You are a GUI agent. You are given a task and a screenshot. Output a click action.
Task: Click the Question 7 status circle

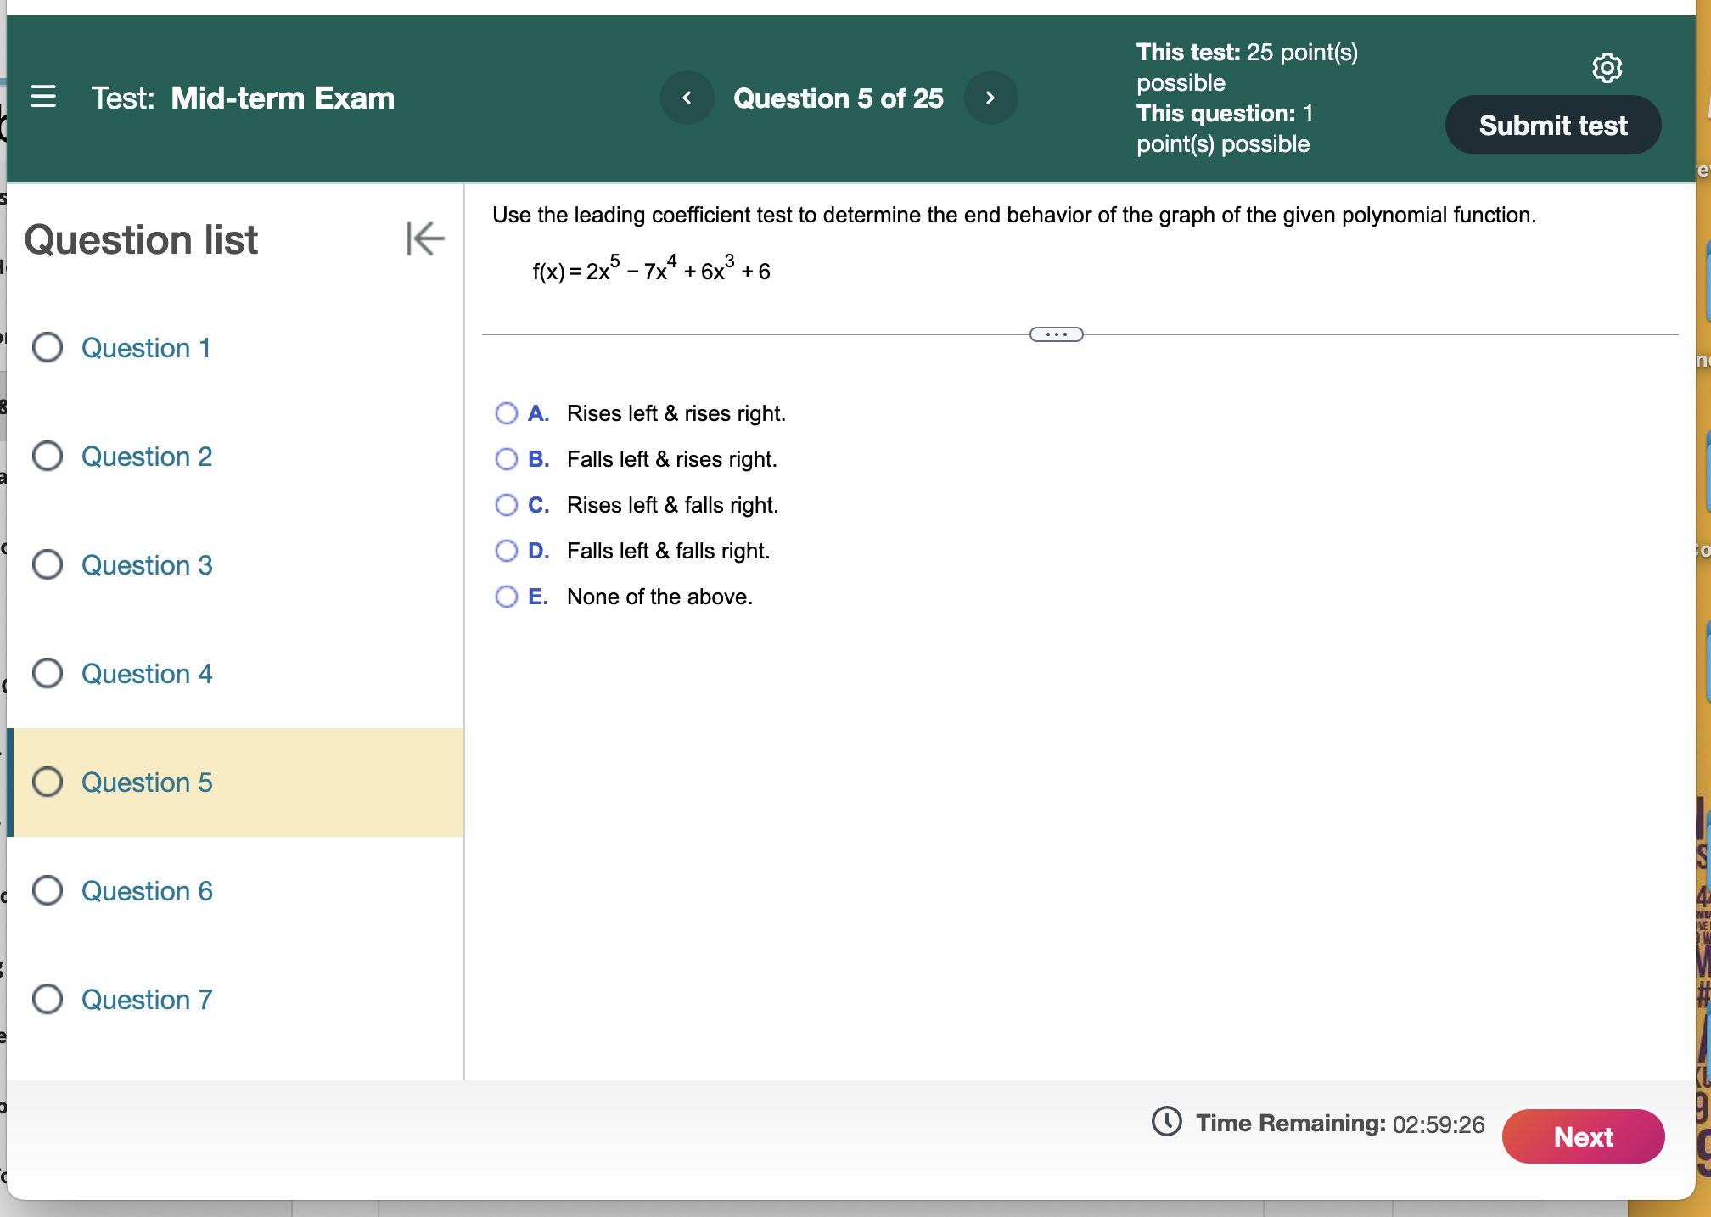[x=48, y=999]
